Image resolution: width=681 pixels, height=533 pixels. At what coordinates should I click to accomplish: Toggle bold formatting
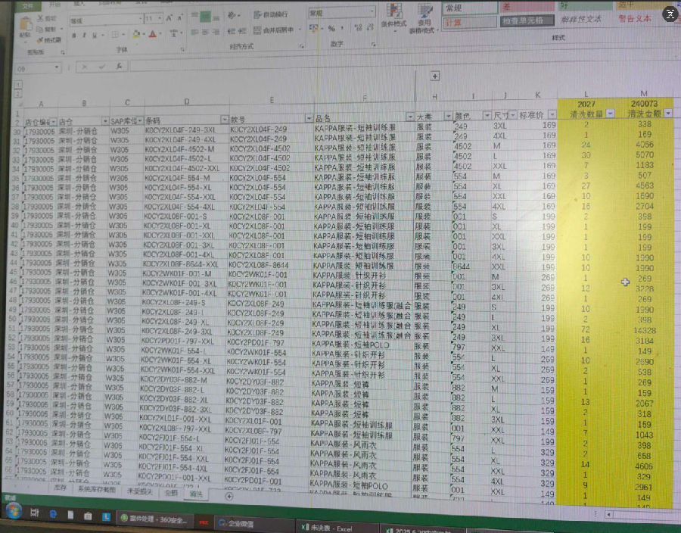(x=74, y=35)
